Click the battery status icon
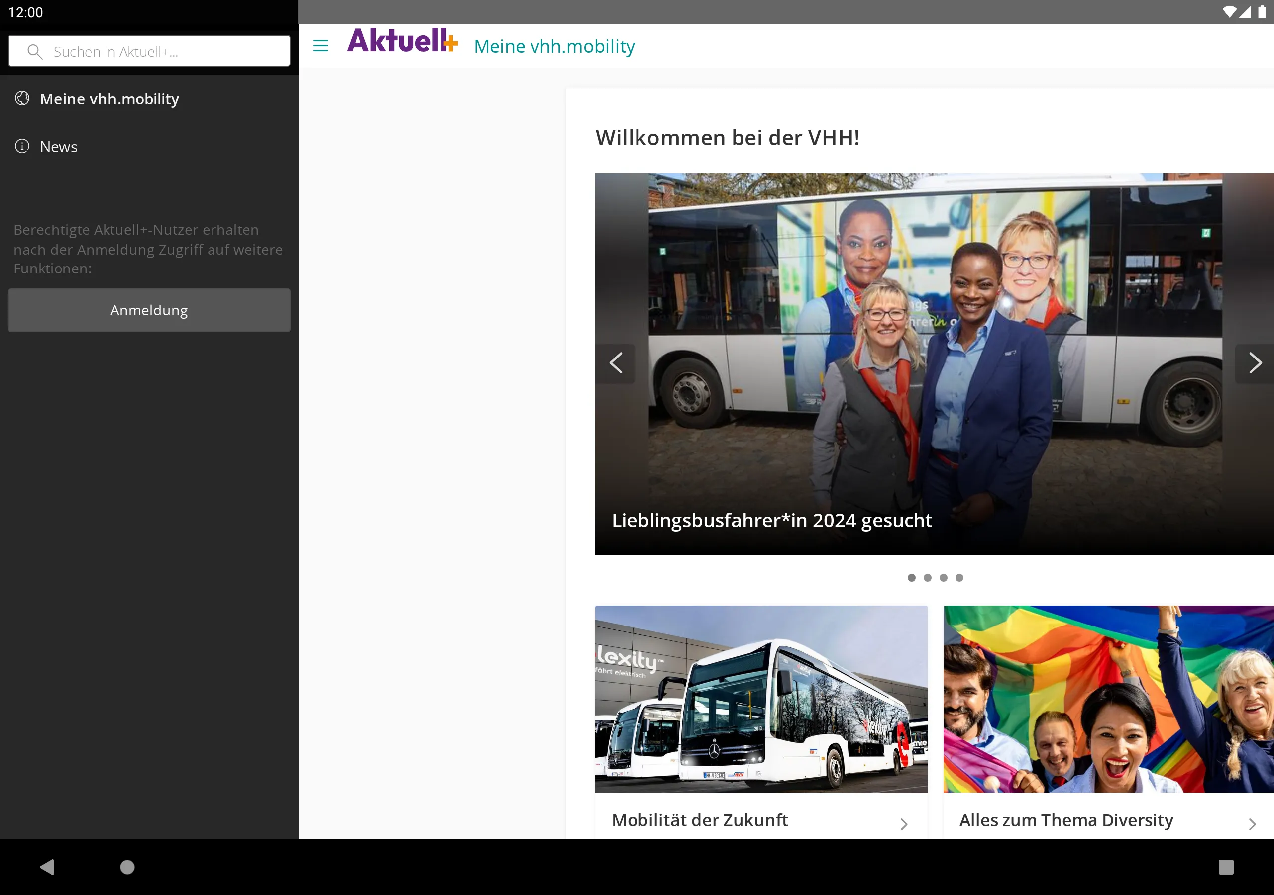1274x895 pixels. tap(1262, 11)
